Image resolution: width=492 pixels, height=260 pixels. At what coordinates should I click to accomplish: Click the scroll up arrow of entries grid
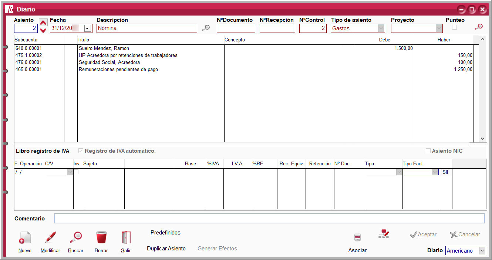482,39
